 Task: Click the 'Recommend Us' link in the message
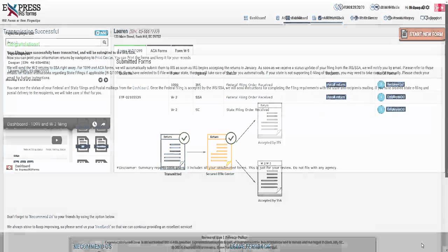click(41, 217)
